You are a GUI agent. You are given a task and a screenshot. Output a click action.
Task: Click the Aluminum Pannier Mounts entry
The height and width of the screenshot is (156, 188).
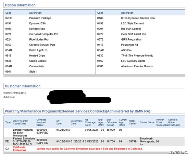137,66
